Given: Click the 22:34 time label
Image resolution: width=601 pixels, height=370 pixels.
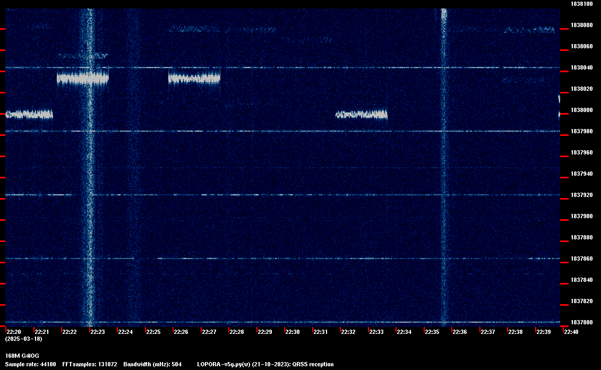Looking at the screenshot, I should tap(404, 332).
